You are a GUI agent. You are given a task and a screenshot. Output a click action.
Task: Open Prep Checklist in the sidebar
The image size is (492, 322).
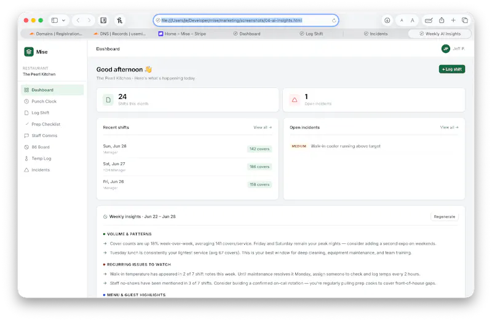52,124
